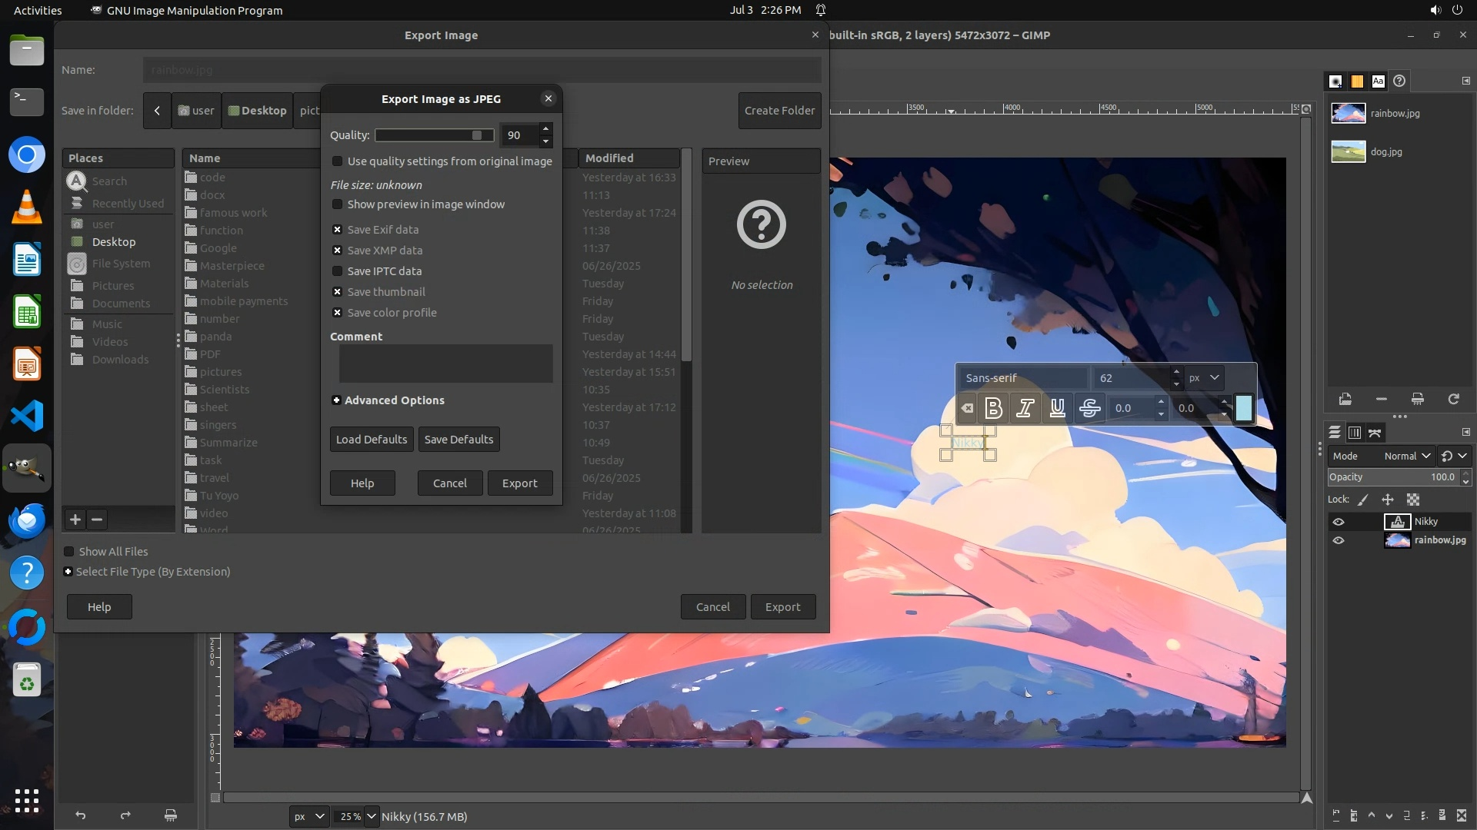Screen dimensions: 1477x830
Task: Enable Save IPTC data checkbox
Action: click(x=337, y=271)
